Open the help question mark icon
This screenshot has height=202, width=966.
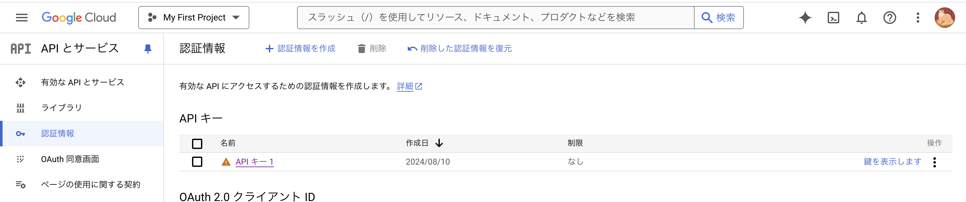click(890, 17)
